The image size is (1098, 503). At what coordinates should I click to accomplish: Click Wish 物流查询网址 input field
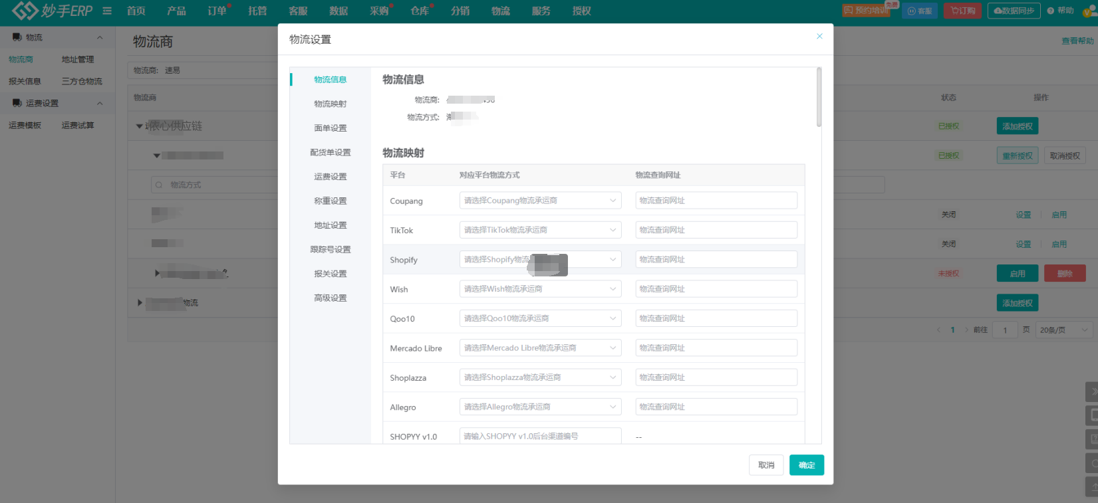(716, 289)
